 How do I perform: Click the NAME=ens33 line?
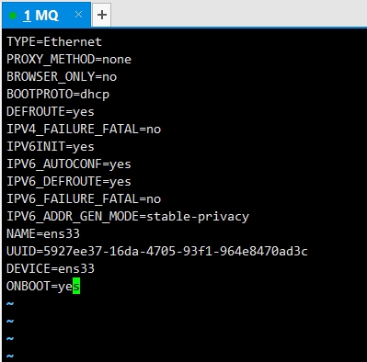pos(43,233)
